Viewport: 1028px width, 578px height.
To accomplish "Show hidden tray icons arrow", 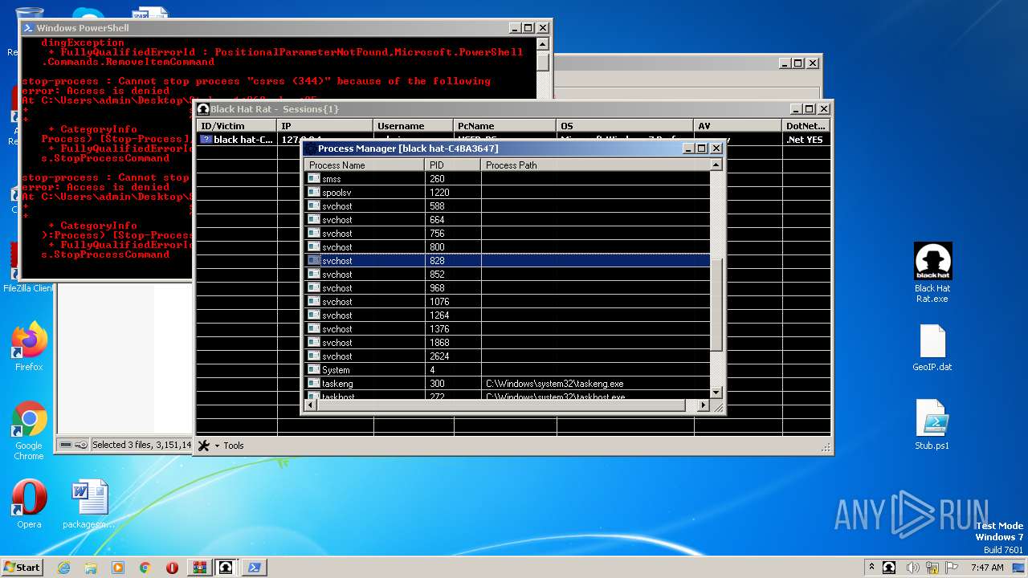I will 871,568.
